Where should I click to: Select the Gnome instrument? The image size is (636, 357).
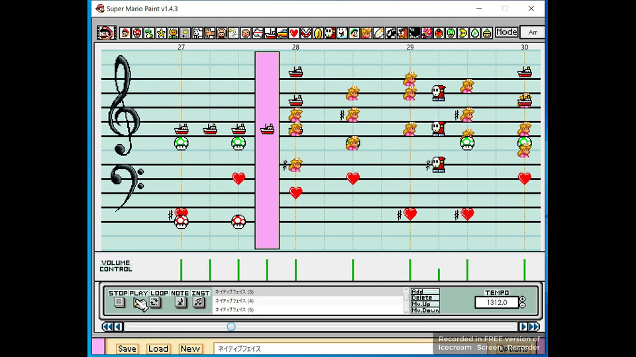click(487, 33)
